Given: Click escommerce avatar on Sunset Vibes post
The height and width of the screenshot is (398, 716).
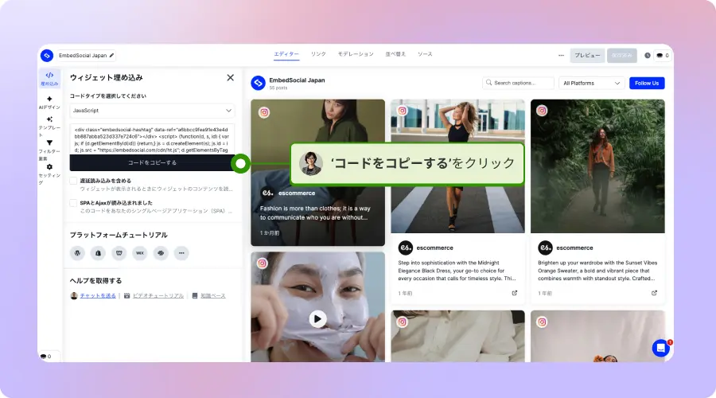Looking at the screenshot, I should coord(545,248).
